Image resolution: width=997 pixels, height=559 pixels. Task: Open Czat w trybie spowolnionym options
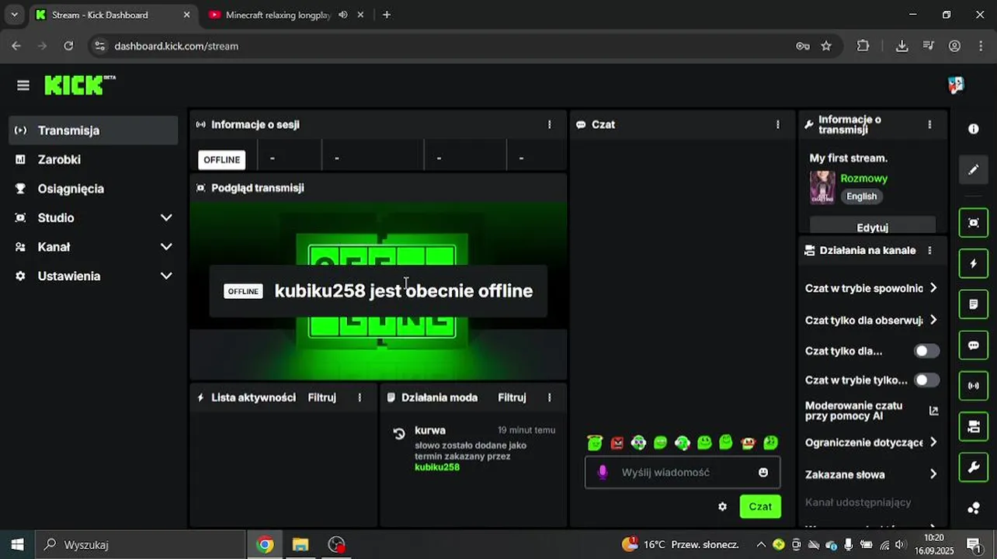pyautogui.click(x=872, y=288)
